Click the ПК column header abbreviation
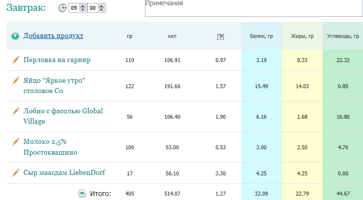The width and height of the screenshot is (363, 200). [220, 36]
